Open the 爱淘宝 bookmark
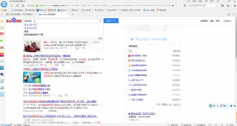Image resolution: width=237 pixels, height=126 pixels. [x=73, y=10]
